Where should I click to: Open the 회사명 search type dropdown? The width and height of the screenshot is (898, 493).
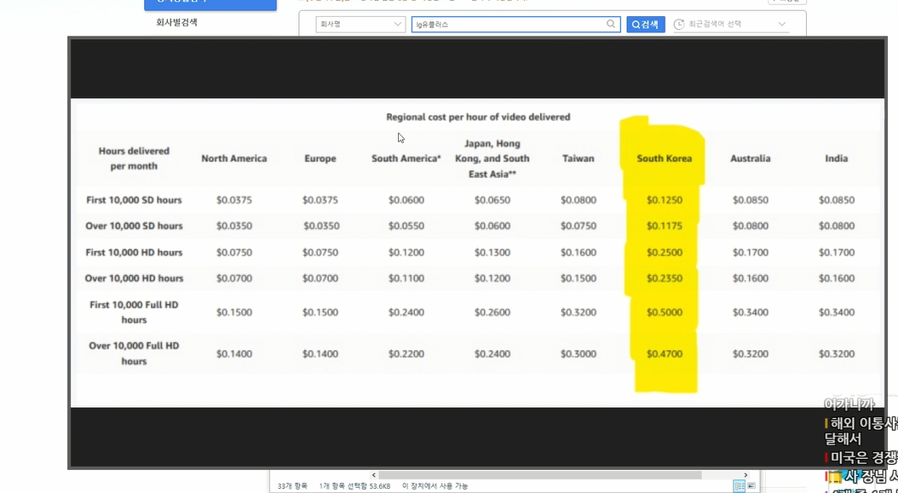[x=360, y=25]
